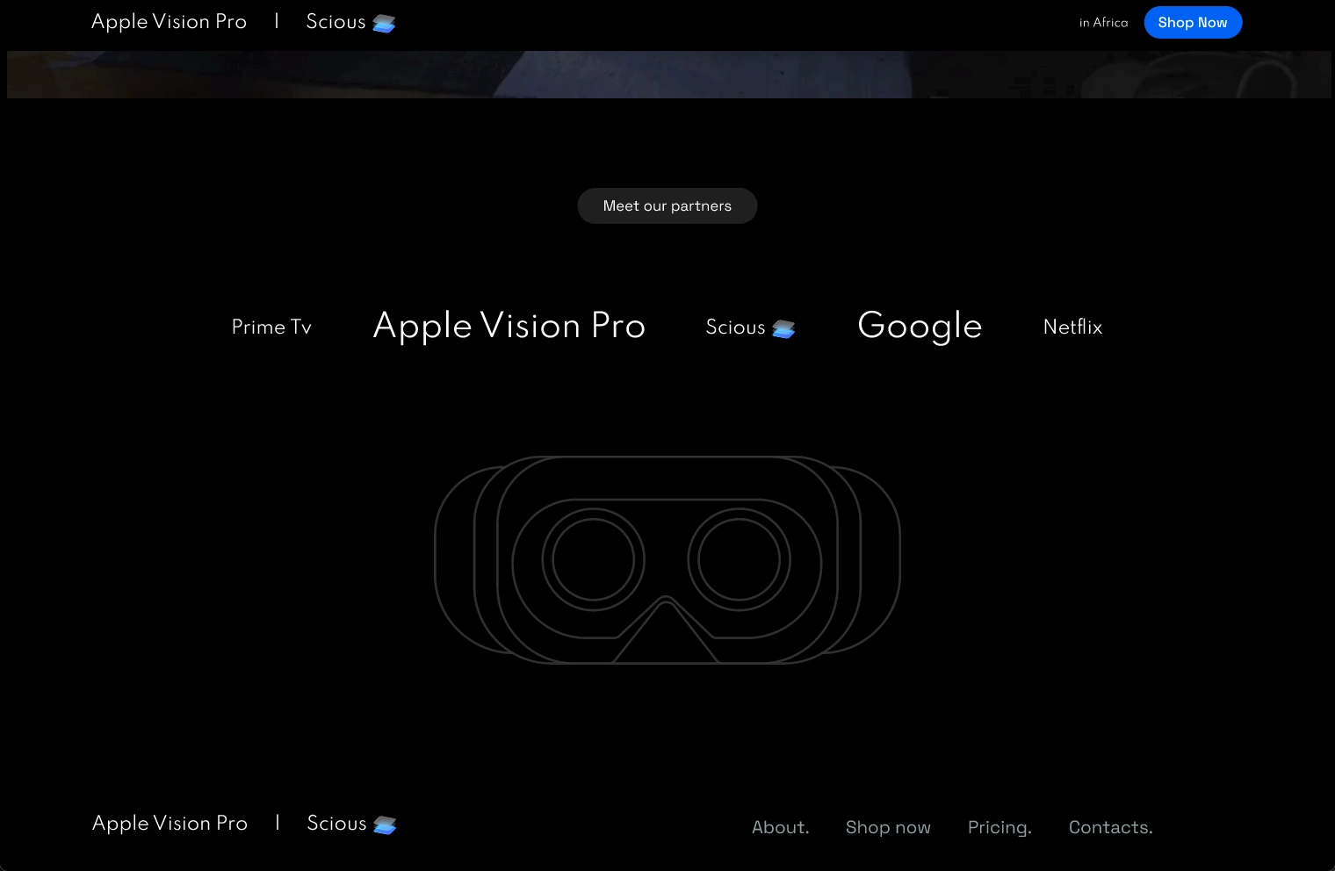Screen dimensions: 1335x871
Task: Click the Scious logo text in footer
Action: (x=336, y=824)
